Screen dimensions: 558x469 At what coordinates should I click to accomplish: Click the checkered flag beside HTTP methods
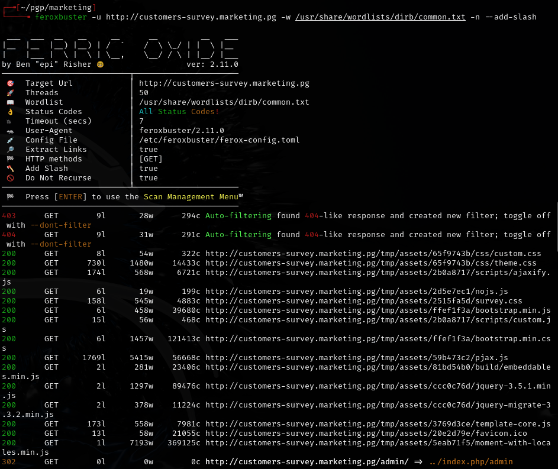10,159
